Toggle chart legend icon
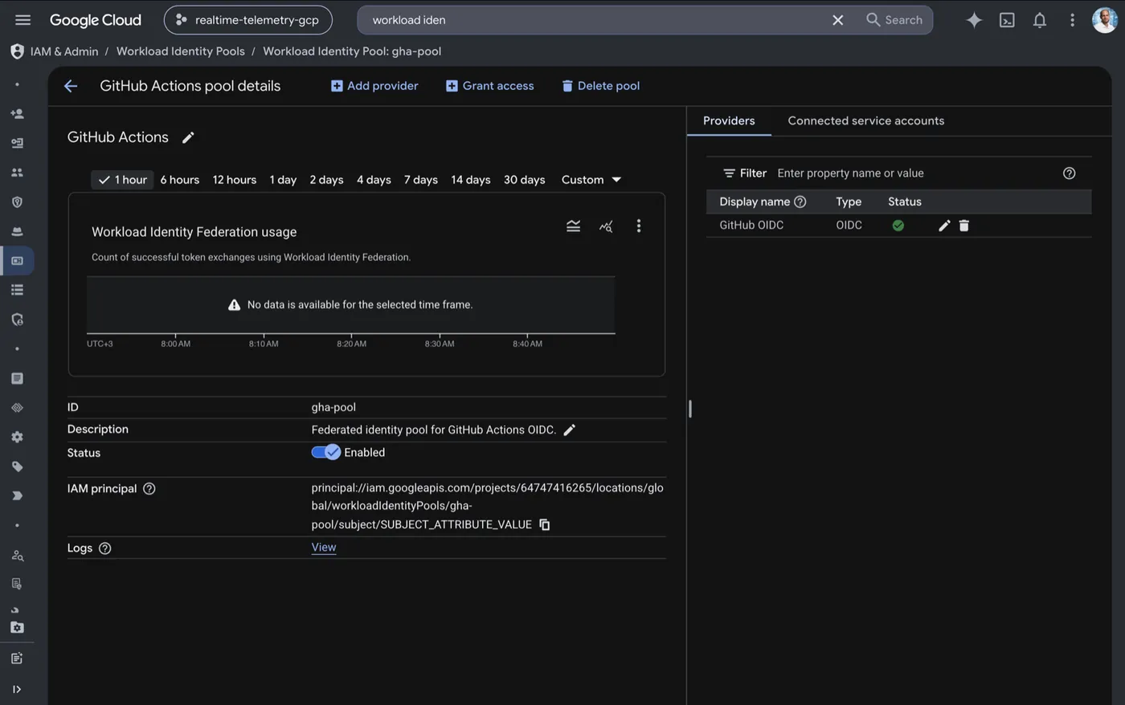Screen dimensions: 1125x705 click(573, 226)
